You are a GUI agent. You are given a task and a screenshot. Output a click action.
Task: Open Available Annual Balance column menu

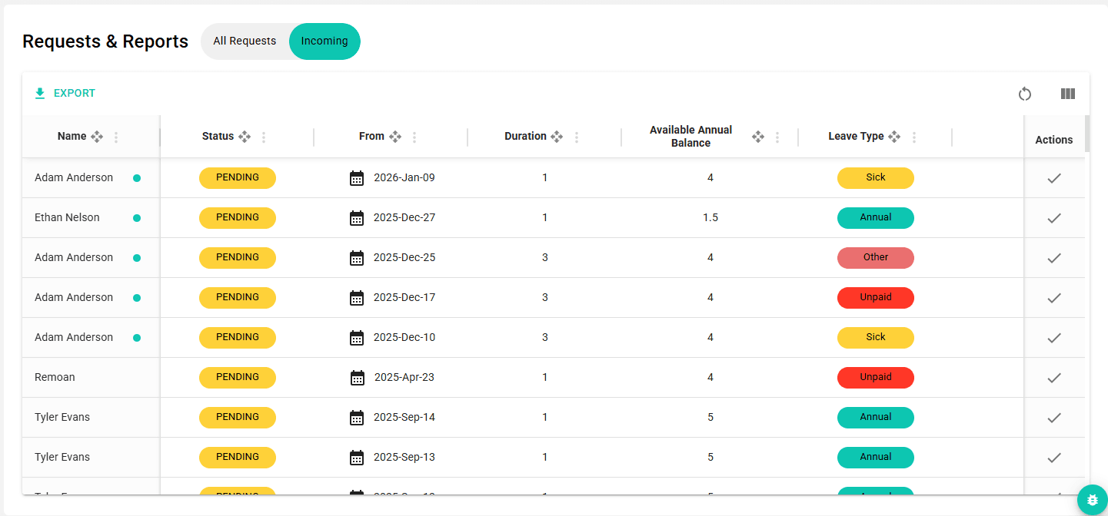[x=777, y=136]
